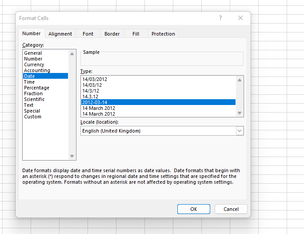This screenshot has width=304, height=234.
Task: Click the Help question mark icon
Action: pyautogui.click(x=220, y=18)
